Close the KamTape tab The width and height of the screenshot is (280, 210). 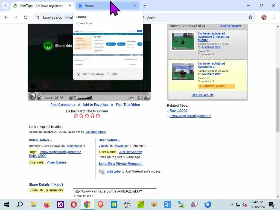click(70, 6)
